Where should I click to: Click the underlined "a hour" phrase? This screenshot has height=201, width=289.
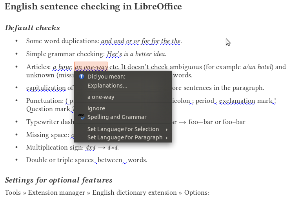tap(62, 67)
